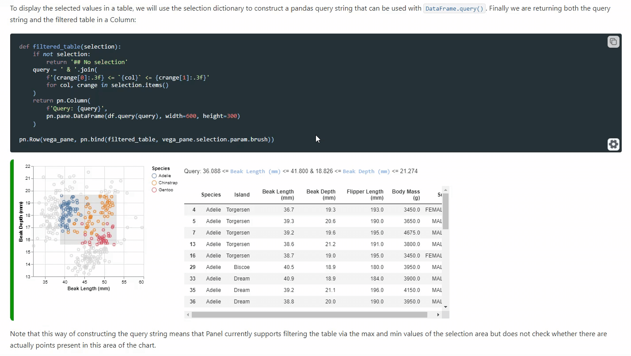Click row index 35 in the table
The width and height of the screenshot is (631, 356).
(193, 290)
